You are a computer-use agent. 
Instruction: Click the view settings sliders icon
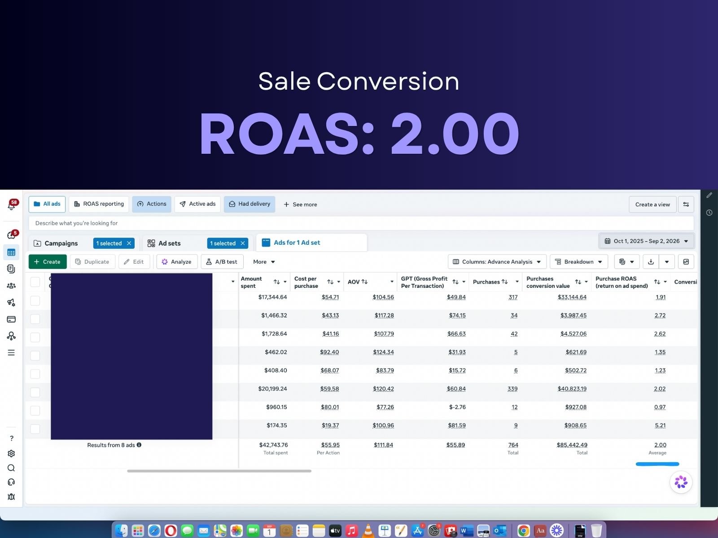click(x=686, y=204)
